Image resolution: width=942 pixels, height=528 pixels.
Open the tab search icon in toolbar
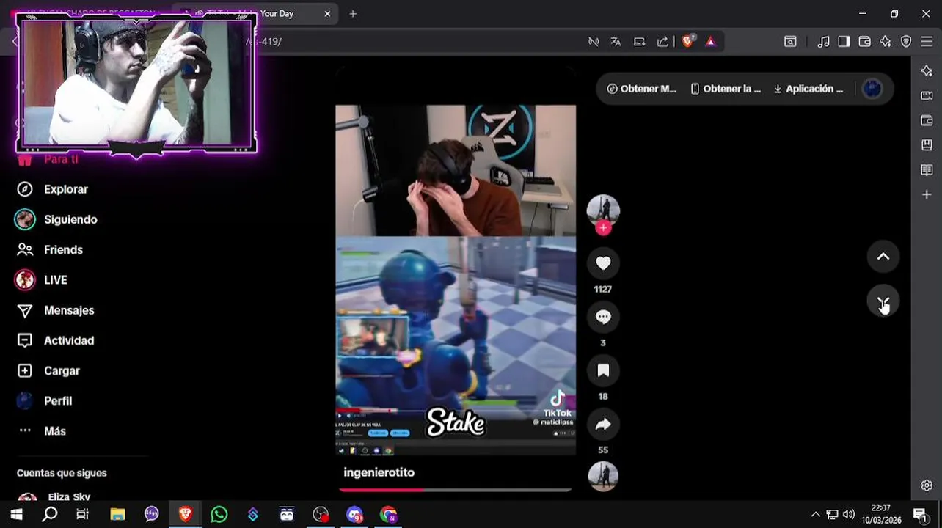790,42
